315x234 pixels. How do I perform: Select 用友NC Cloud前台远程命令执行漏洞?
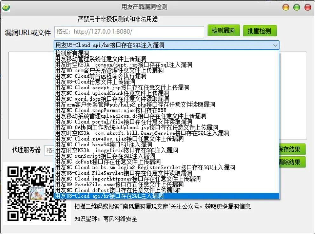[x=166, y=76]
